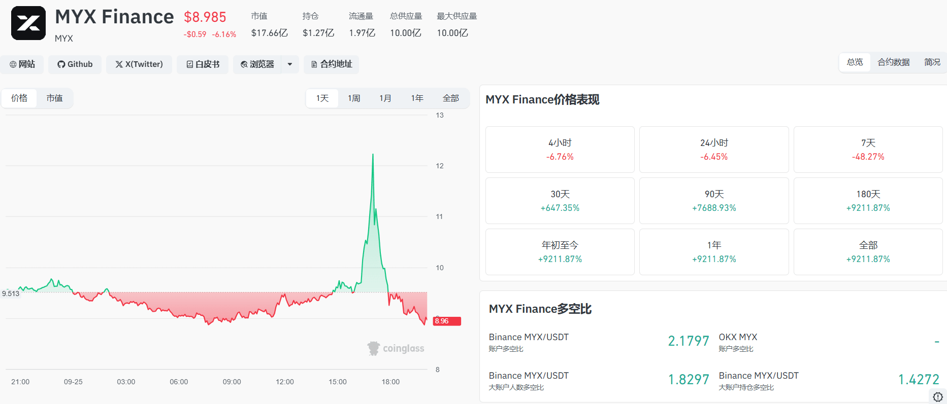The width and height of the screenshot is (947, 404).
Task: Click the 30天 +647.35% performance card
Action: tap(560, 201)
